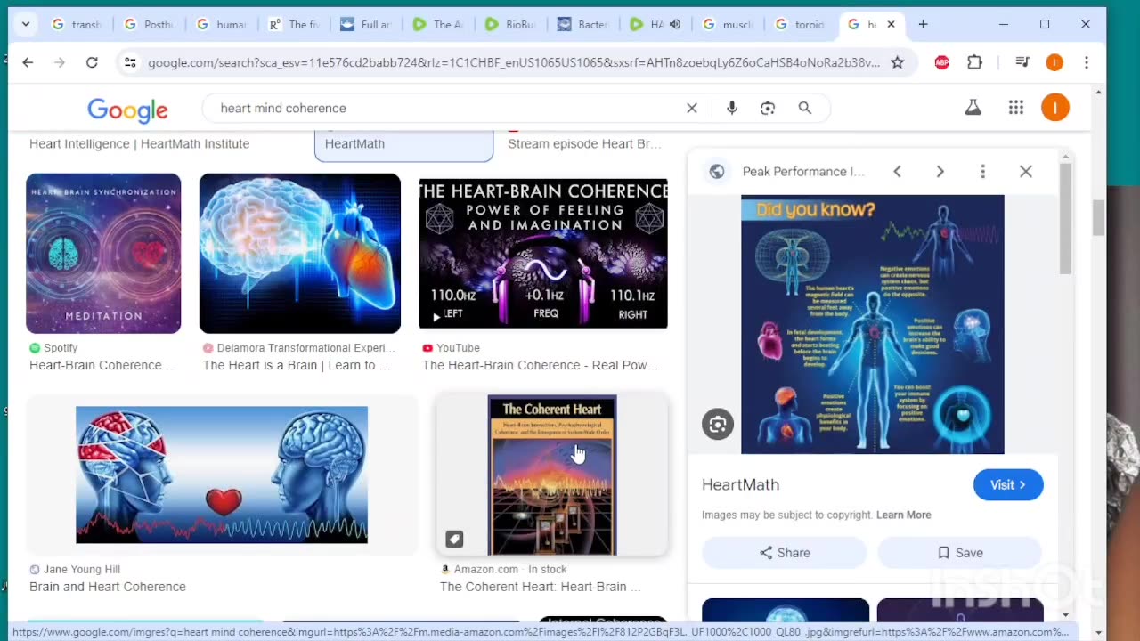Open the Chrome profile avatar in toolbar
The width and height of the screenshot is (1140, 641).
[x=1054, y=62]
